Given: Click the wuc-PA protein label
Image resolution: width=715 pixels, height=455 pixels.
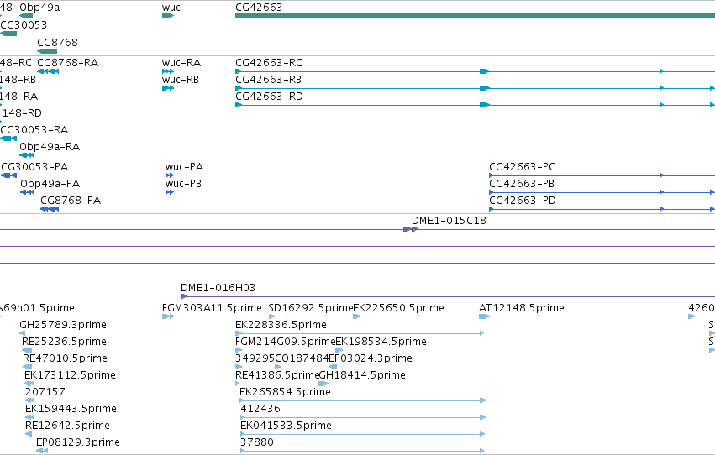Looking at the screenshot, I should tap(184, 167).
